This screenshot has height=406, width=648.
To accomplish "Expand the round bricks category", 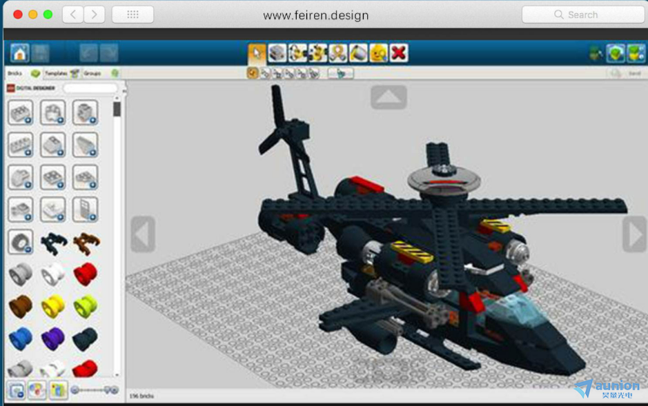I will 52,112.
